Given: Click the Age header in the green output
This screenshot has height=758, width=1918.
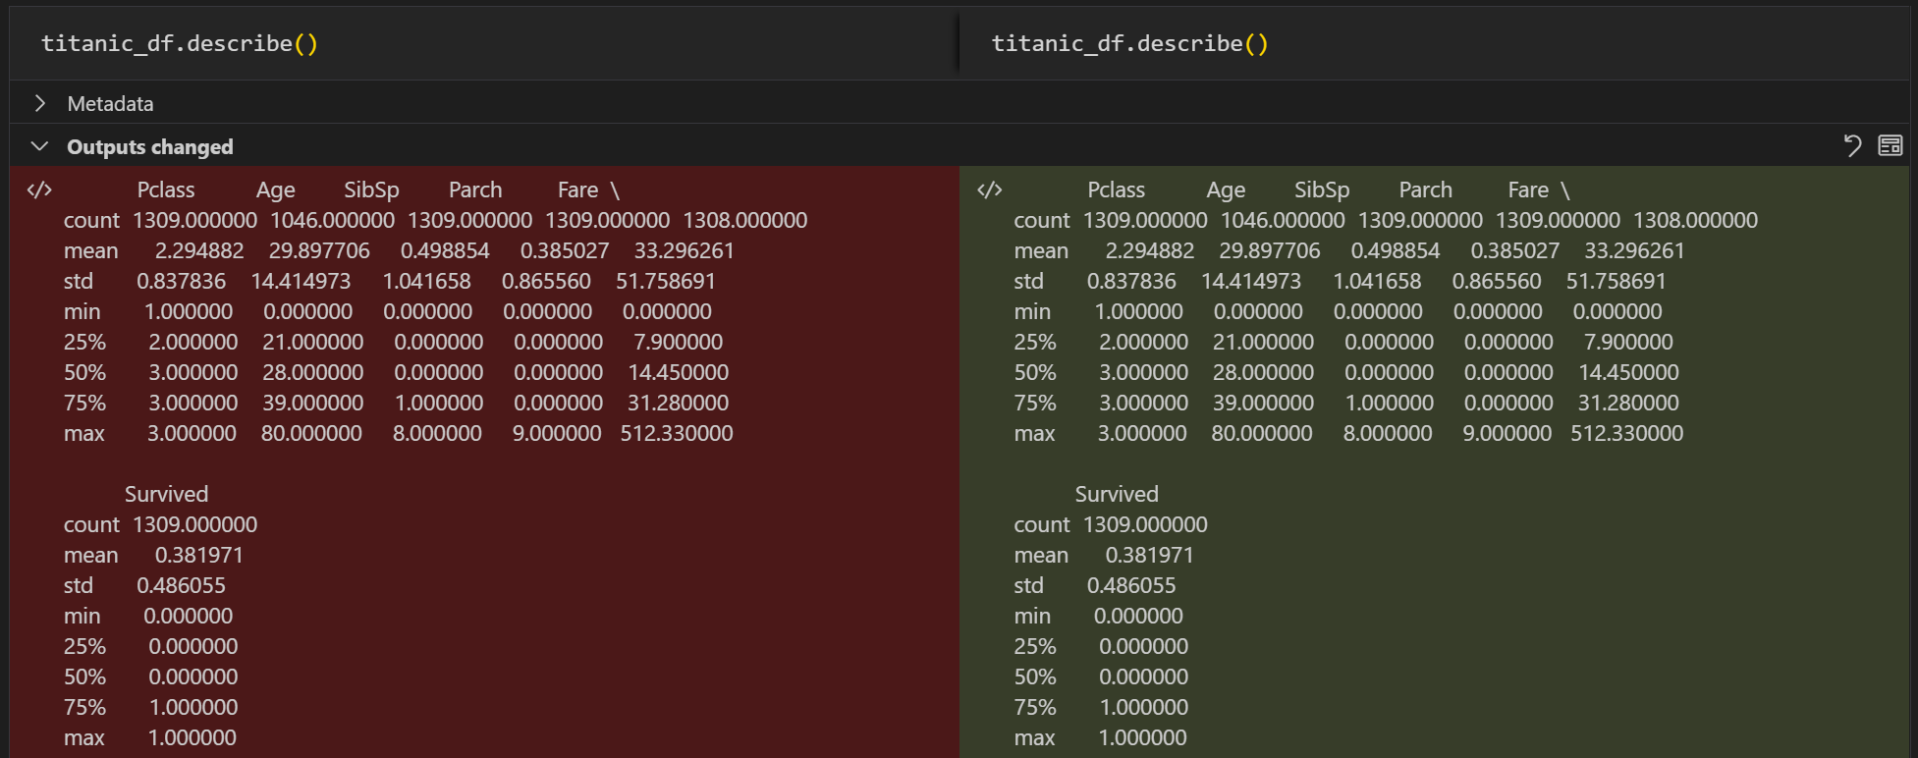Looking at the screenshot, I should (1226, 189).
